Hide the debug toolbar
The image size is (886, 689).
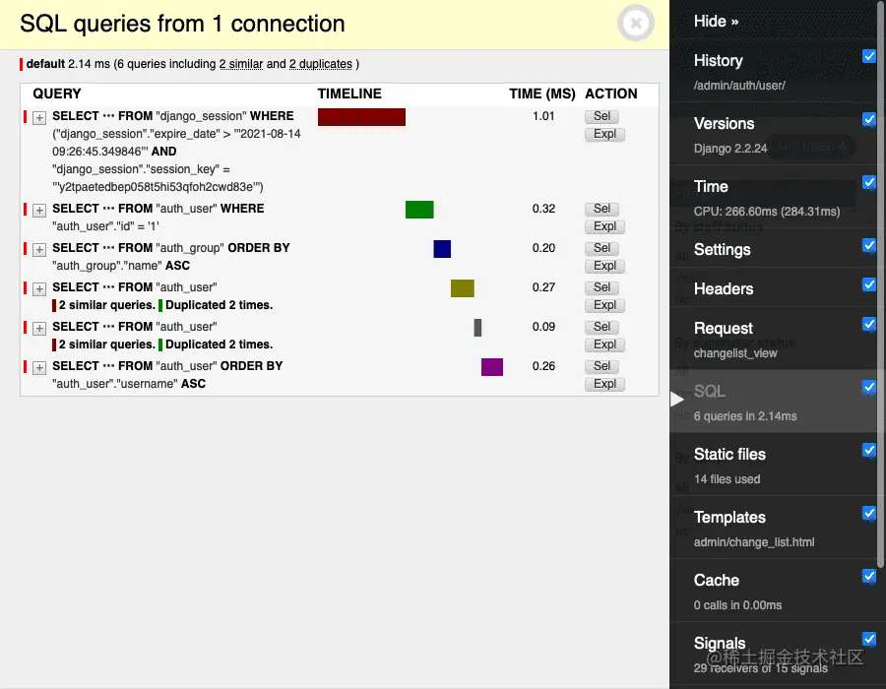click(x=716, y=22)
